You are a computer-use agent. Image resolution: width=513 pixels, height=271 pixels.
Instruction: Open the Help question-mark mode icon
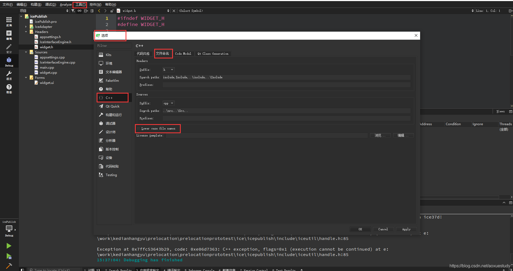click(9, 89)
